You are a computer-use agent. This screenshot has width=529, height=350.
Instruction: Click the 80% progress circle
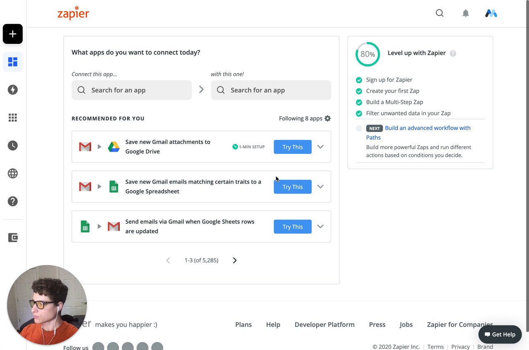[367, 54]
